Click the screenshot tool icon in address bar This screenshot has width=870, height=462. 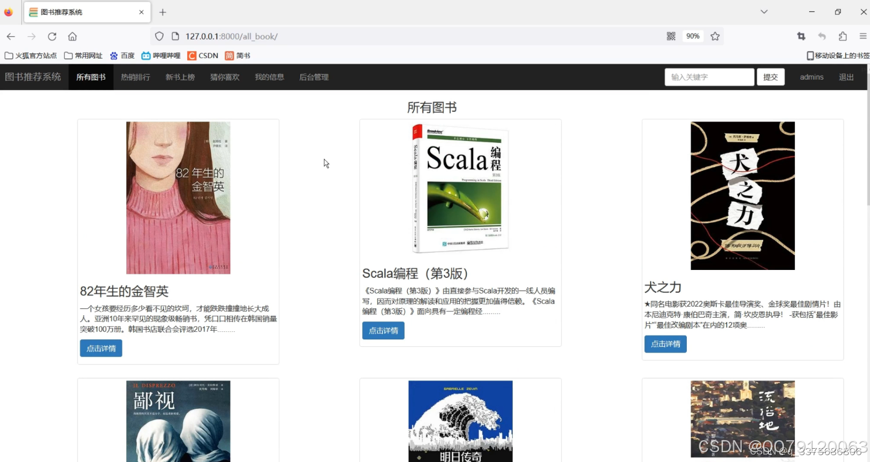[x=801, y=36]
